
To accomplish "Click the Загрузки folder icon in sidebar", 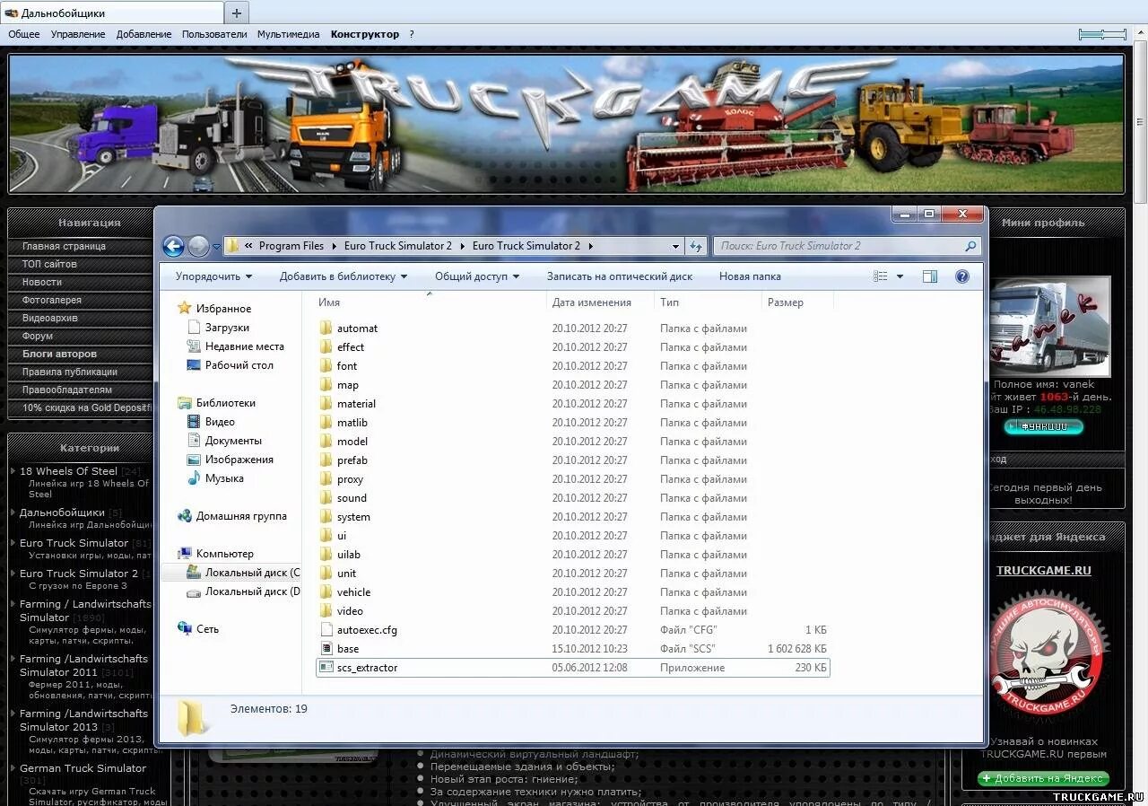I will click(x=194, y=328).
